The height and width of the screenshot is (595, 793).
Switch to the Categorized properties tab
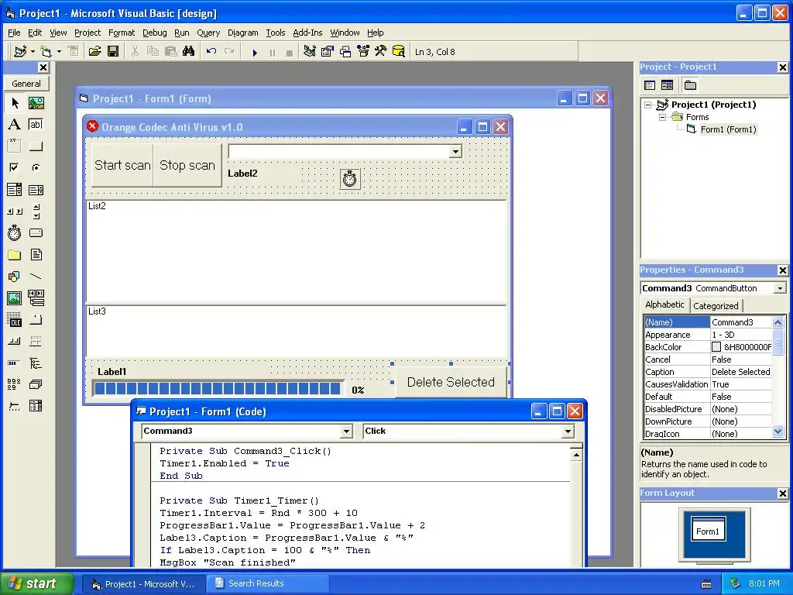[716, 305]
